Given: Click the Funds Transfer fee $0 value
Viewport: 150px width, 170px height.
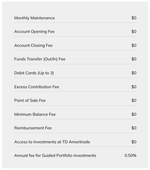Looking at the screenshot, I should click(134, 59).
